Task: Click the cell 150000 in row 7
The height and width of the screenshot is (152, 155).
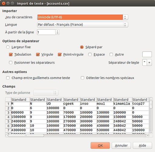Action: pyautogui.click(x=140, y=130)
